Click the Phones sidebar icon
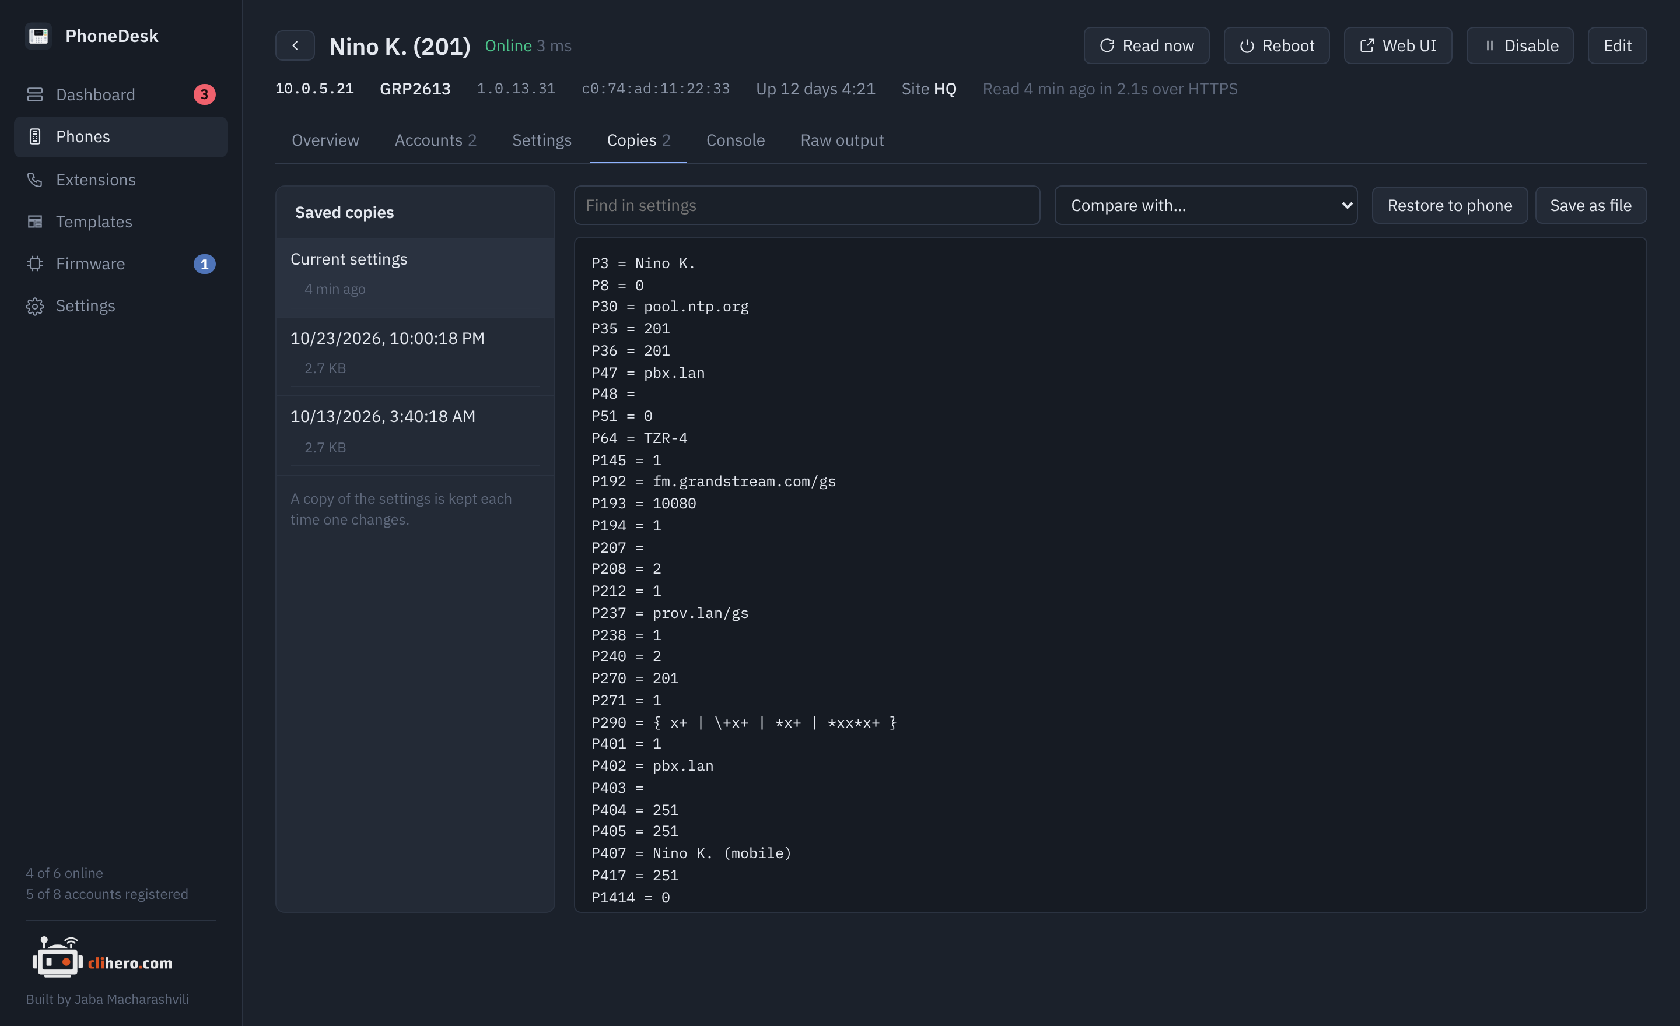This screenshot has width=1680, height=1026. tap(35, 137)
